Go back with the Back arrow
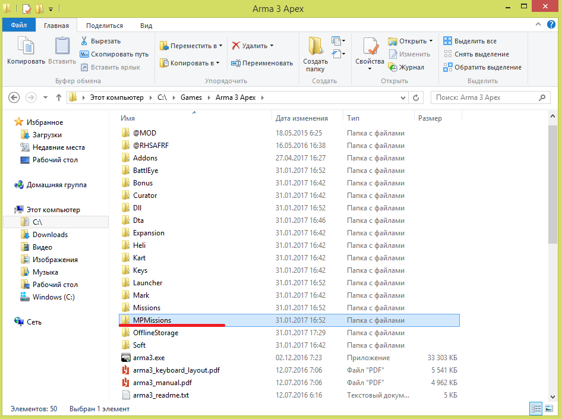The height and width of the screenshot is (419, 562). click(x=14, y=97)
